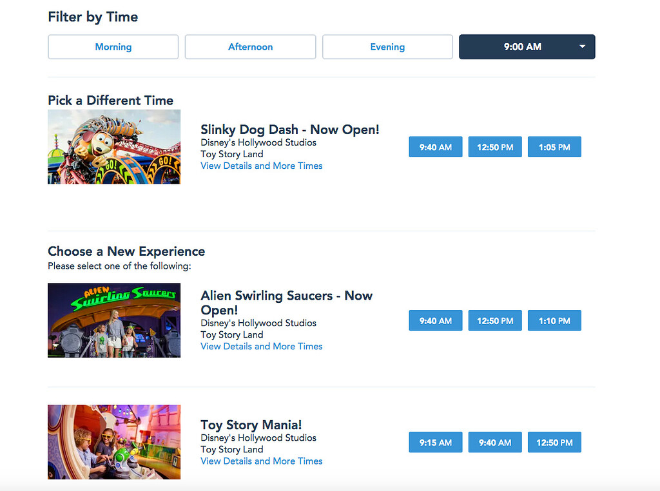Pick the 1:05 PM Slinky Dog Dash time
The height and width of the screenshot is (491, 660).
554,147
